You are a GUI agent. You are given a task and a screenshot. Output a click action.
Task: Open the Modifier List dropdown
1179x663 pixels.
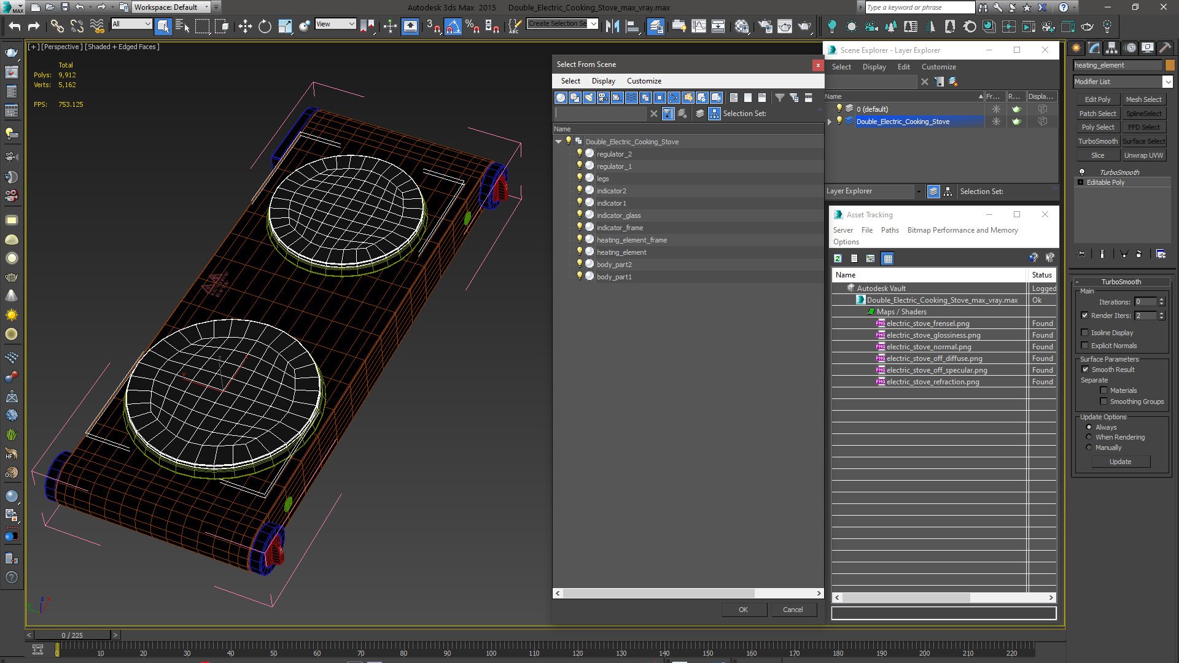click(1167, 82)
